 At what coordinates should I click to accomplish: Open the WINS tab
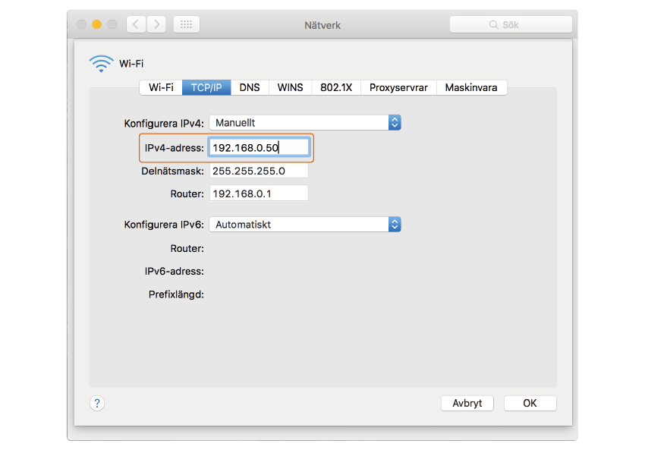tap(290, 87)
